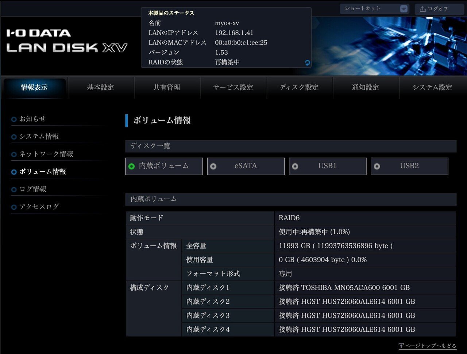The width and height of the screenshot is (467, 354).
Task: Click the total capacity 11993 GB value
Action: click(x=336, y=246)
